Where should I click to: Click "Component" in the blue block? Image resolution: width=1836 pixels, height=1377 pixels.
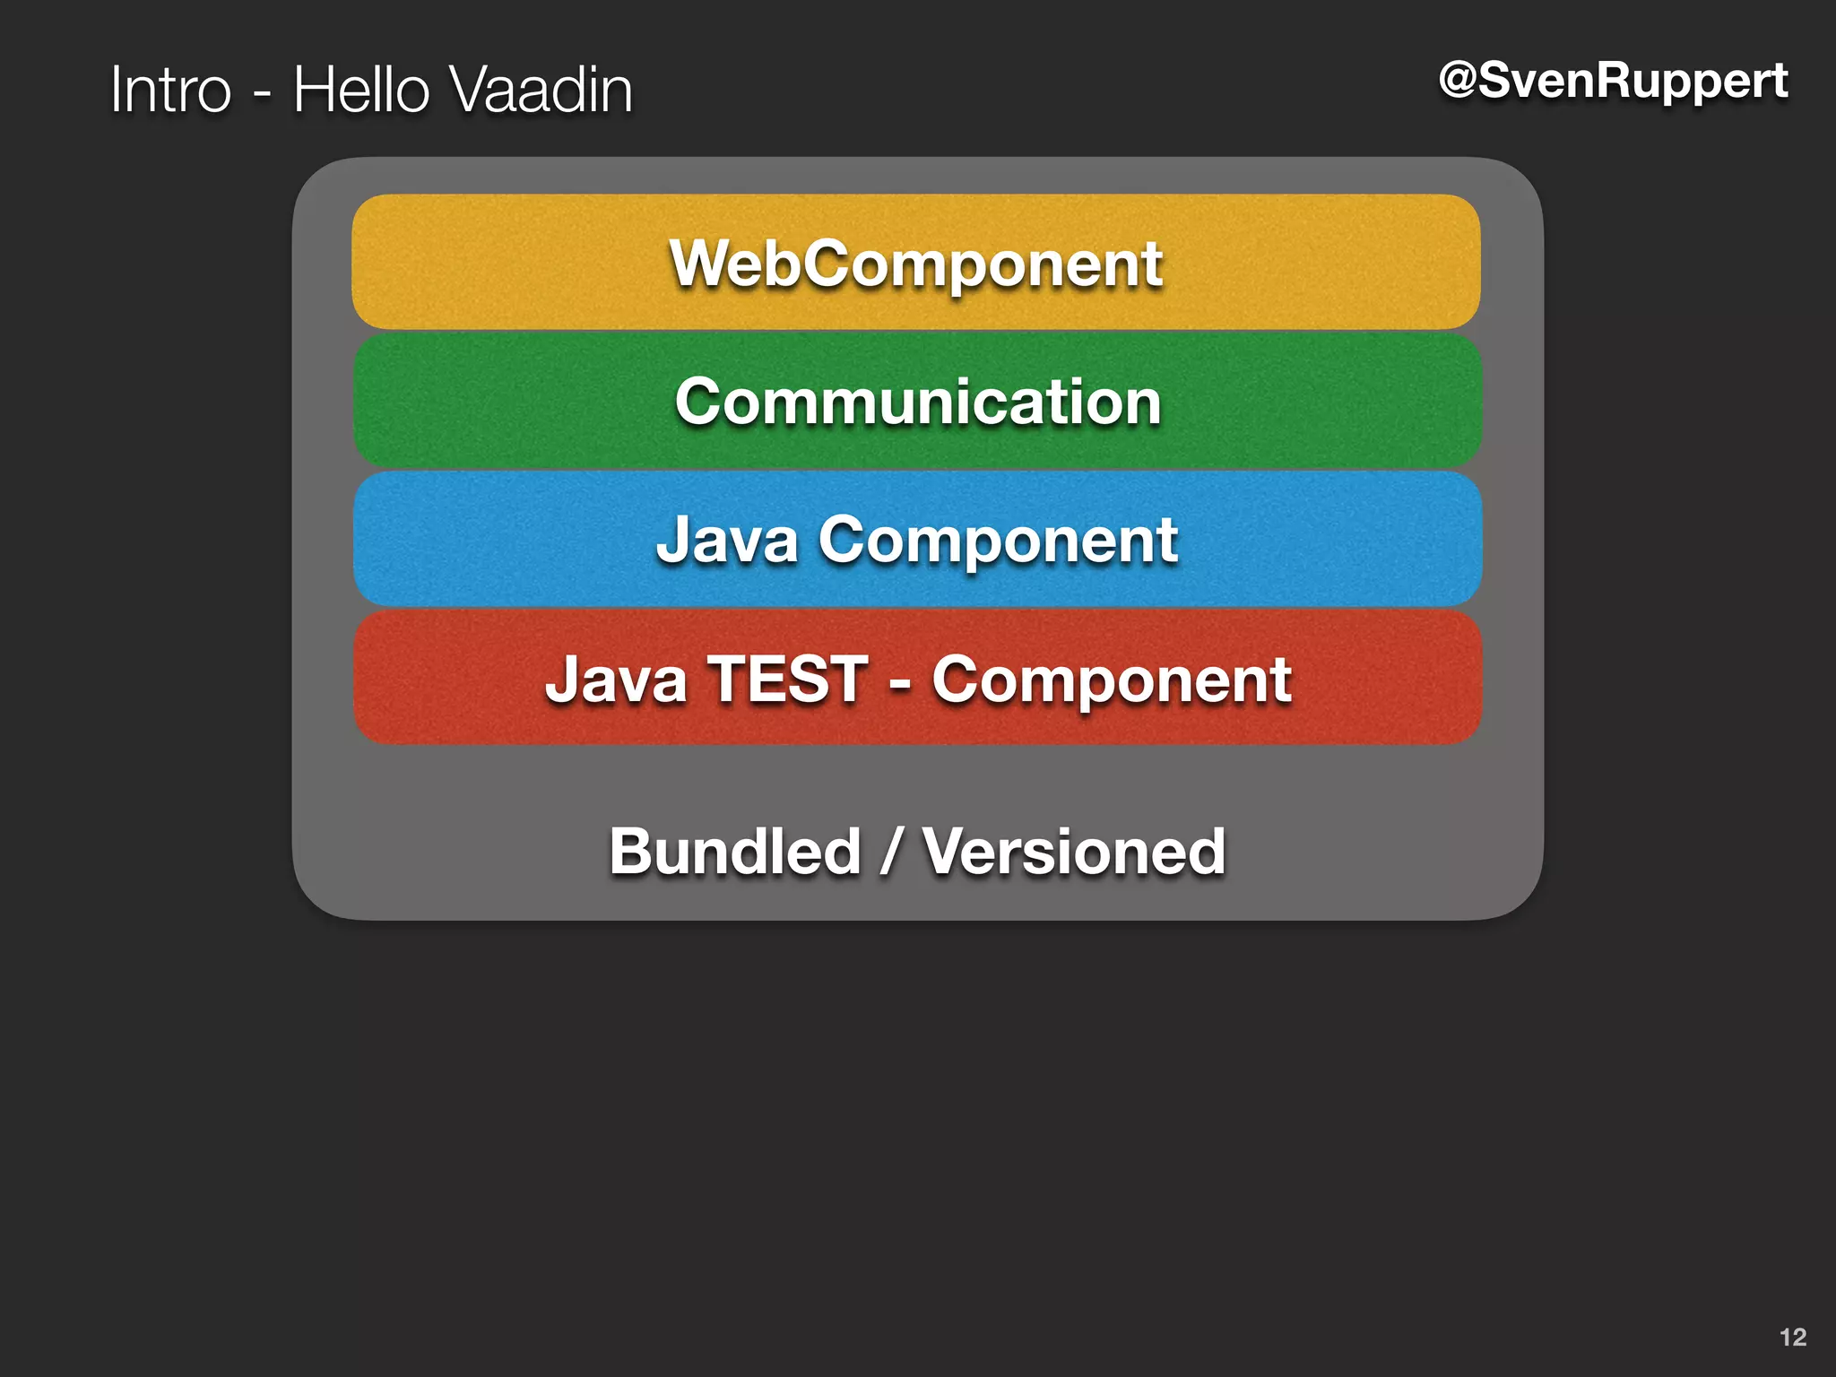point(998,540)
